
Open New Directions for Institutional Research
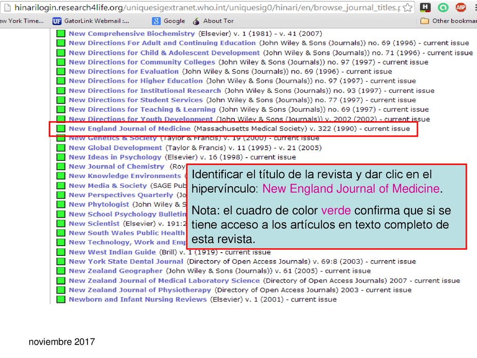[145, 91]
